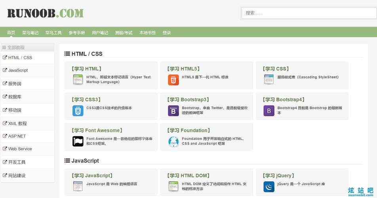Click external-link icon beside 数据库
377x198 pixels.
(5, 96)
